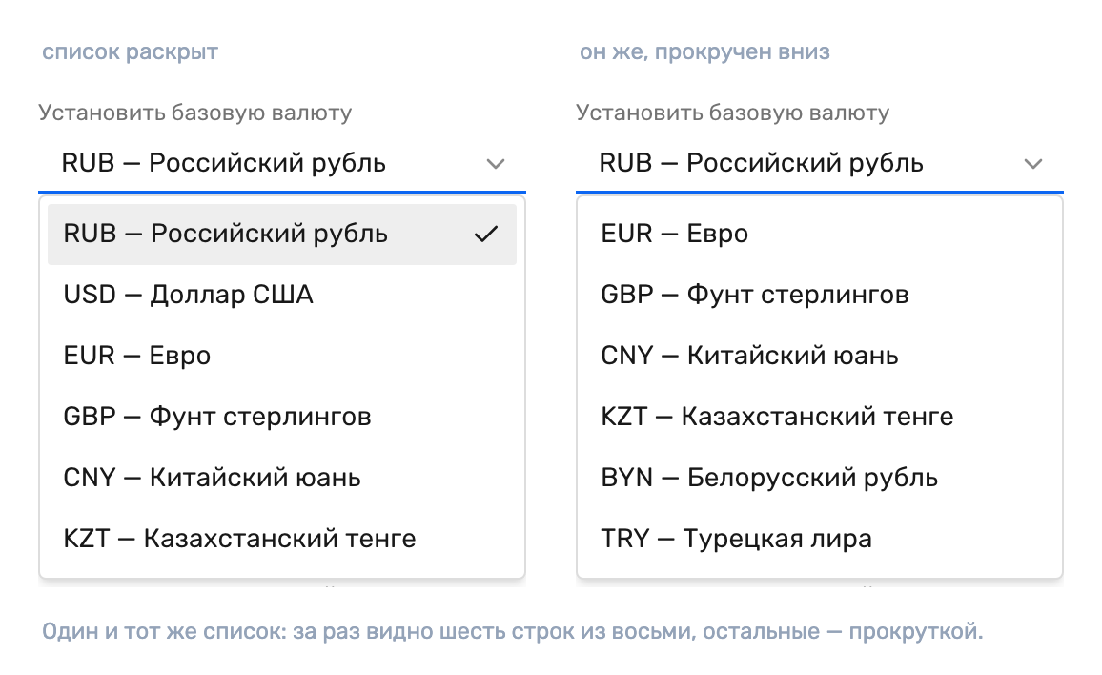Collapse left currency dropdown via chevron arrow
1102x675 pixels.
click(x=496, y=164)
